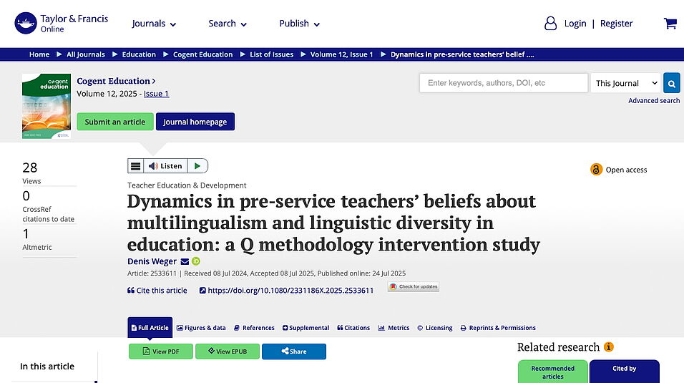This screenshot has width=684, height=383.
Task: Switch to Figures & data tab
Action: tap(201, 328)
